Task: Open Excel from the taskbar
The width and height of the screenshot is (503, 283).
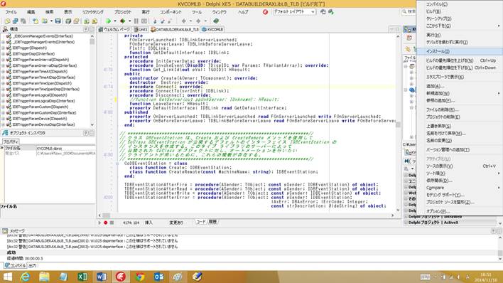Action: 82,277
